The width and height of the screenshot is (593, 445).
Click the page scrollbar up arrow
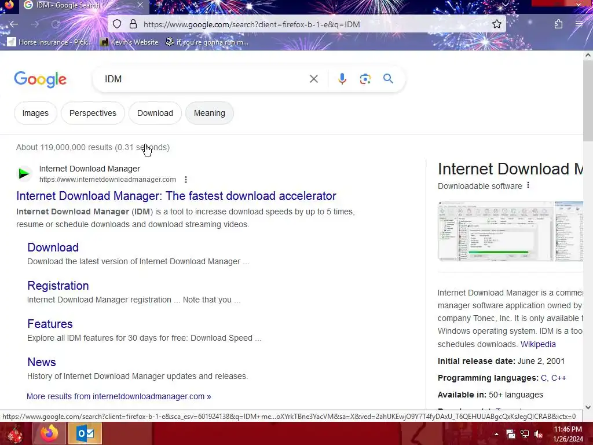pos(588,55)
